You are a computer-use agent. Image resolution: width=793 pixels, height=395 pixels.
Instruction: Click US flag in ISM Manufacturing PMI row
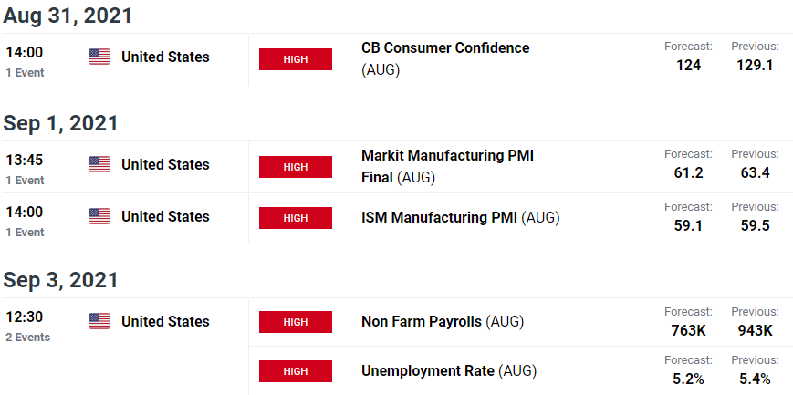click(x=99, y=216)
